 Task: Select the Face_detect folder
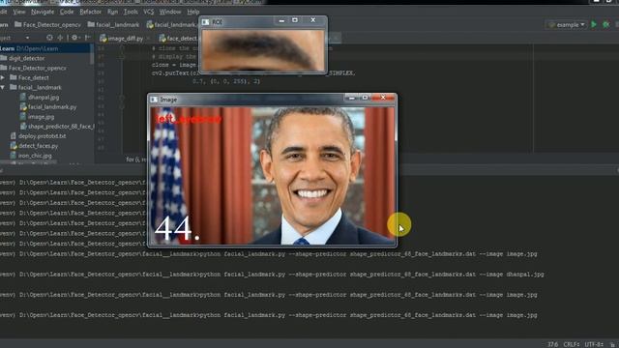(x=30, y=77)
